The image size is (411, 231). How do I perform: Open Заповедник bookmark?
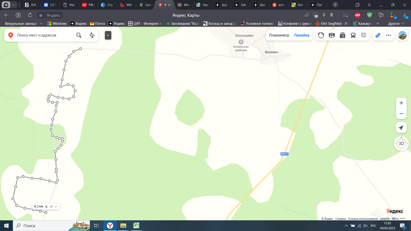[x=183, y=24]
